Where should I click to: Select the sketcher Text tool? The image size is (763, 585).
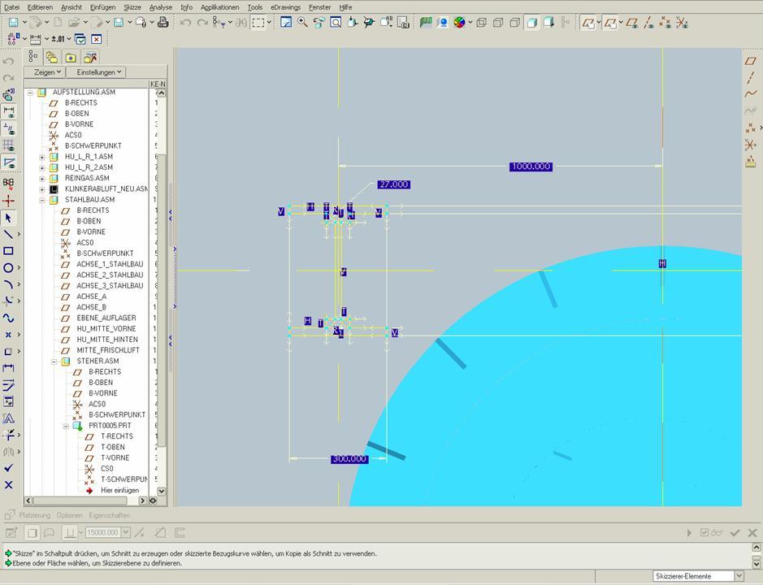pos(8,418)
